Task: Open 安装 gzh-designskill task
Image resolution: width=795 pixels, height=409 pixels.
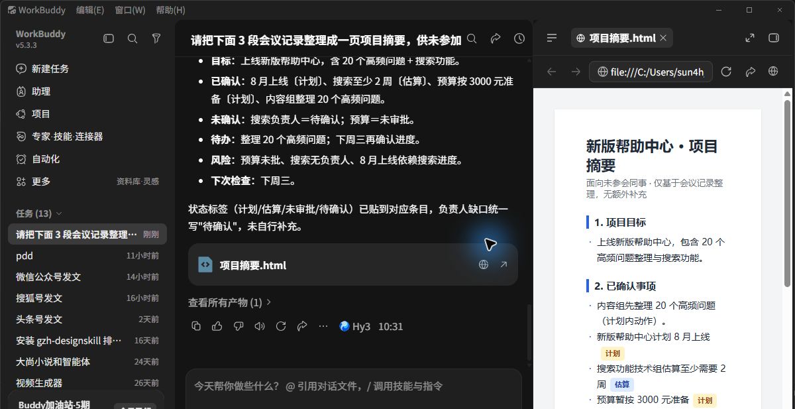Action: 87,340
